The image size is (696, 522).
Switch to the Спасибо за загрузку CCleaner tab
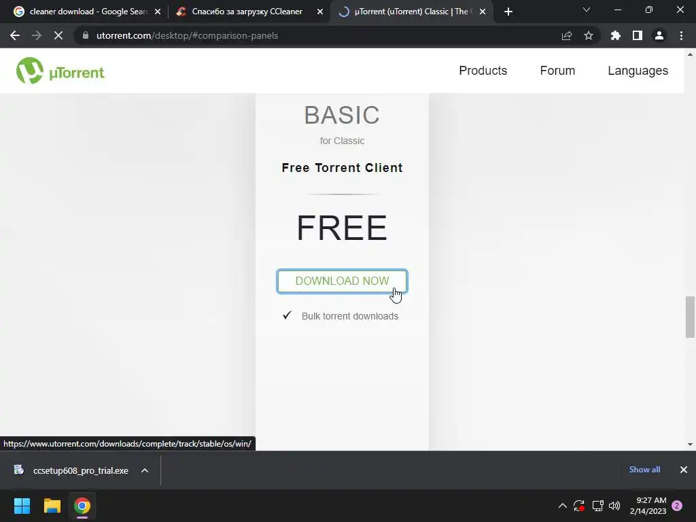pyautogui.click(x=247, y=12)
